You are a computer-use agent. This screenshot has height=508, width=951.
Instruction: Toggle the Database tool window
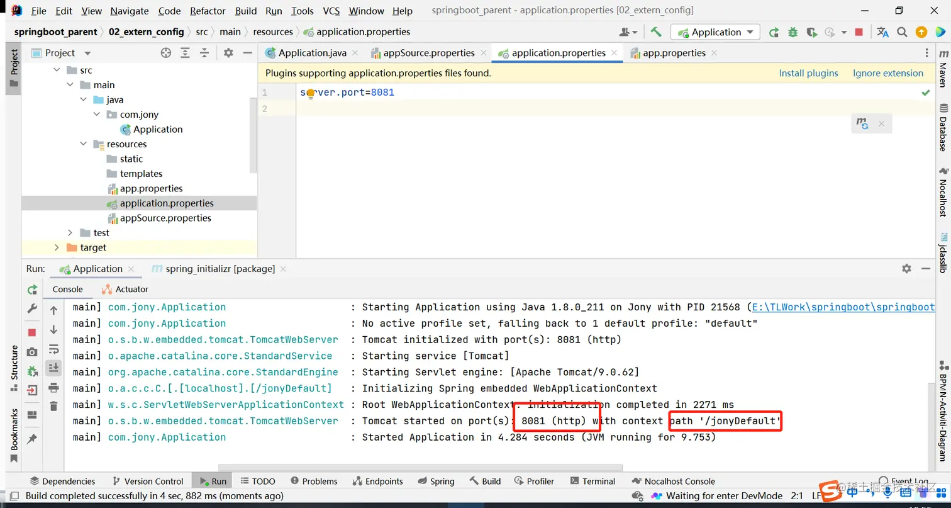pyautogui.click(x=943, y=127)
